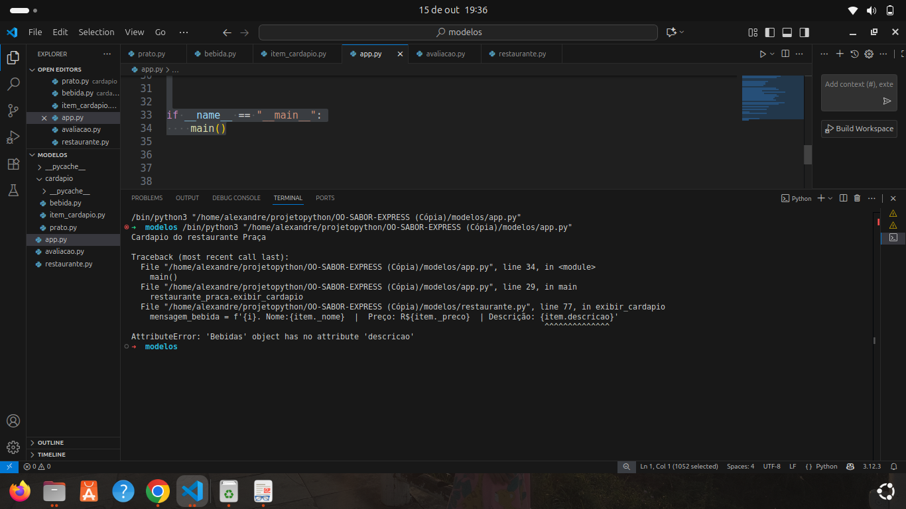Open the Run and Debug view
Screen dimensions: 906x509
(13, 137)
